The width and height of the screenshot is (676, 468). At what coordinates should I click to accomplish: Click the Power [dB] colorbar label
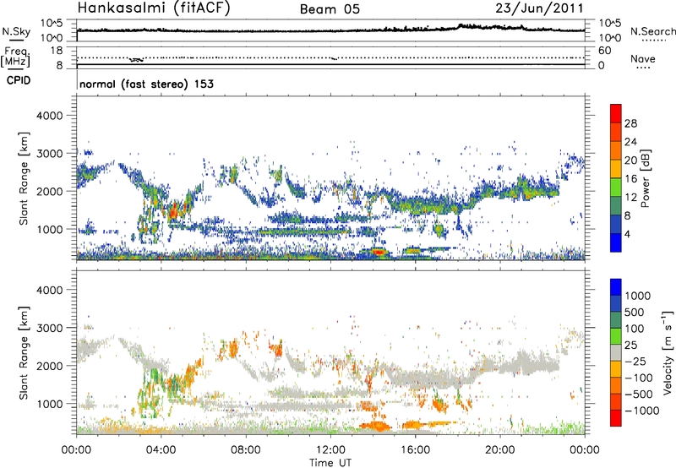pos(645,178)
